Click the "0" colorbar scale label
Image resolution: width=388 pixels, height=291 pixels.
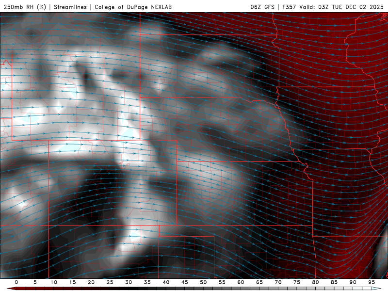pyautogui.click(x=16, y=282)
